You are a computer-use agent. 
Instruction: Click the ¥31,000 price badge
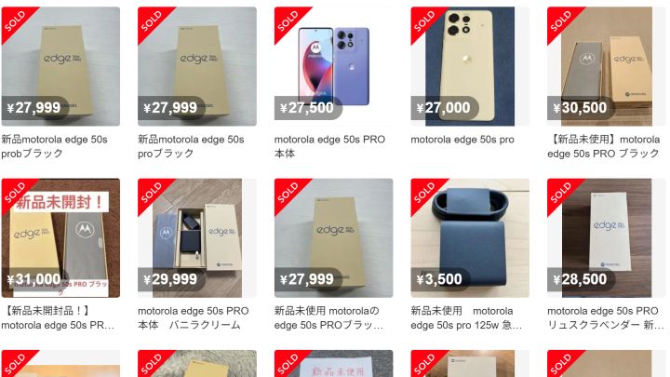(34, 279)
